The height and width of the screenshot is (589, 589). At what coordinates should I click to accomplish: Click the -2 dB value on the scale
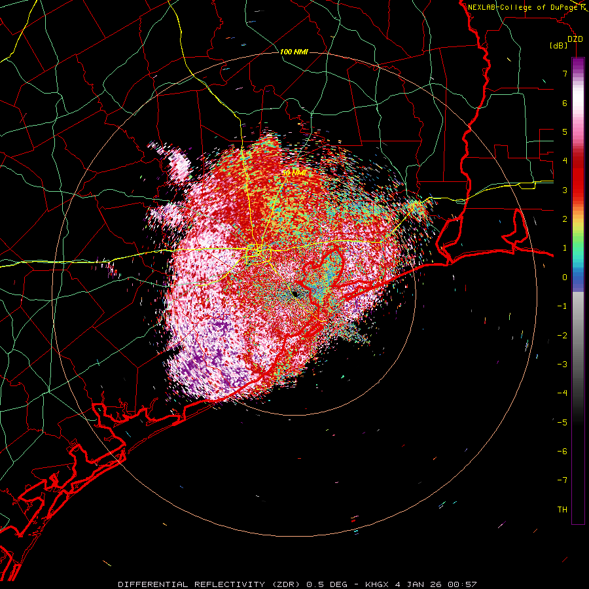pos(562,336)
